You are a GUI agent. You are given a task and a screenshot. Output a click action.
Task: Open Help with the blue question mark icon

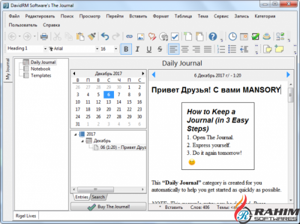click(212, 37)
